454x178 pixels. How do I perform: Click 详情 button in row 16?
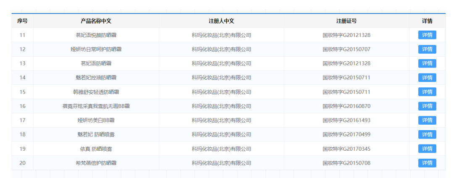click(x=427, y=106)
